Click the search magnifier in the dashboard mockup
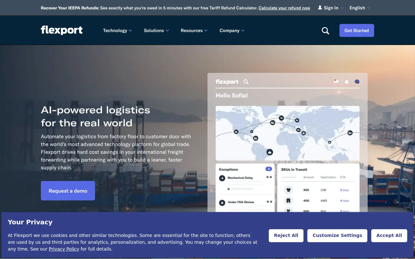The width and height of the screenshot is (415, 259). tap(246, 82)
